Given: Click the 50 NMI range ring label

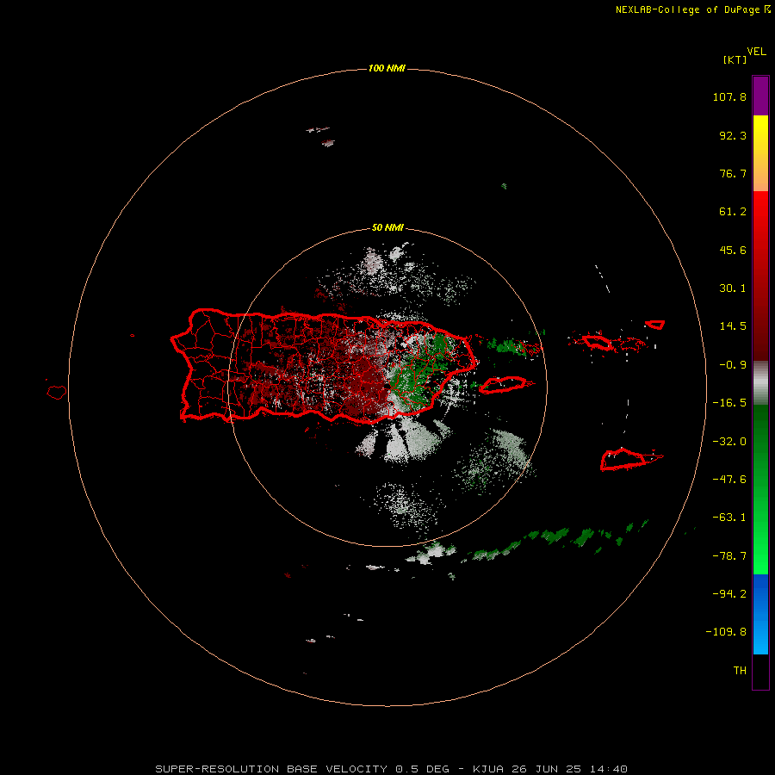Looking at the screenshot, I should (387, 227).
